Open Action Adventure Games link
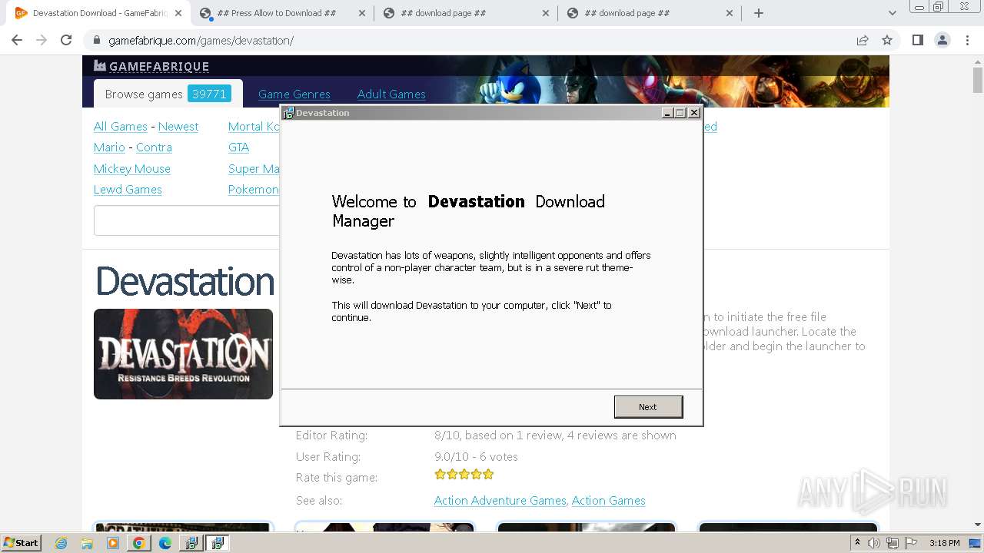984x553 pixels. pos(500,501)
